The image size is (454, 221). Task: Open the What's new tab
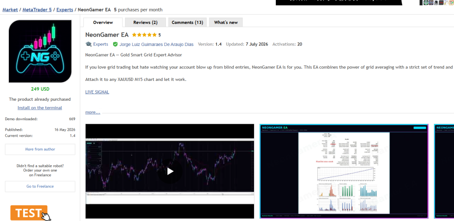[x=226, y=23]
